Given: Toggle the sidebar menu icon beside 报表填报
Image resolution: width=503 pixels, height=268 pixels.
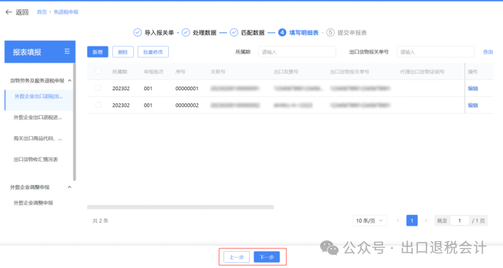Looking at the screenshot, I should [x=67, y=52].
